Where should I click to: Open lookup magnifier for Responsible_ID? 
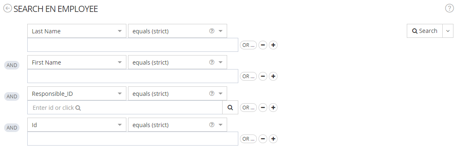230,108
